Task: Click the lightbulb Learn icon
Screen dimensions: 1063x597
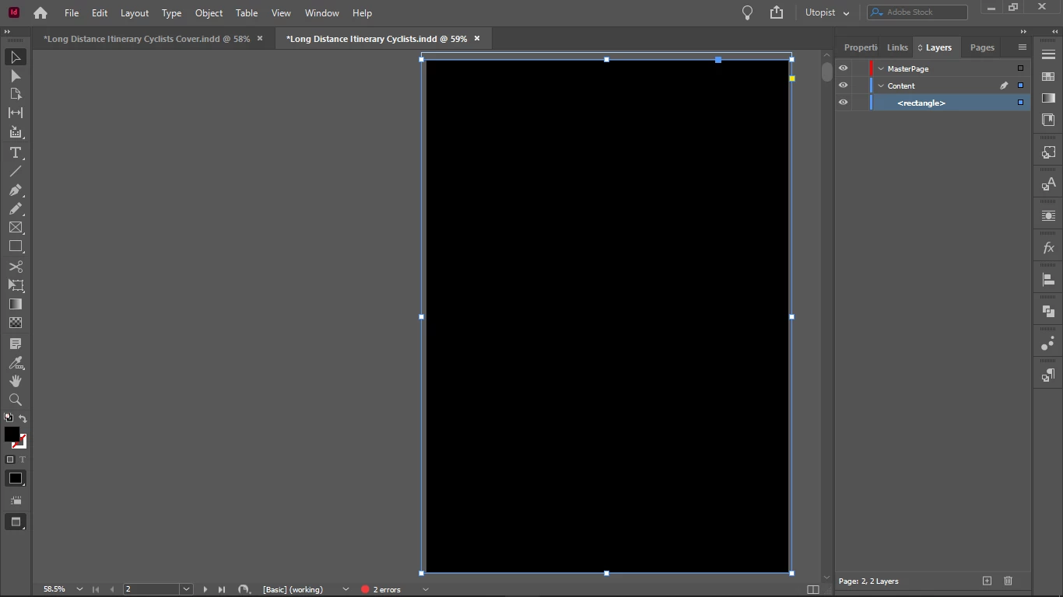Action: pos(747,12)
